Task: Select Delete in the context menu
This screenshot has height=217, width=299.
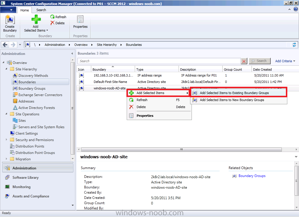Action: [x=159, y=107]
